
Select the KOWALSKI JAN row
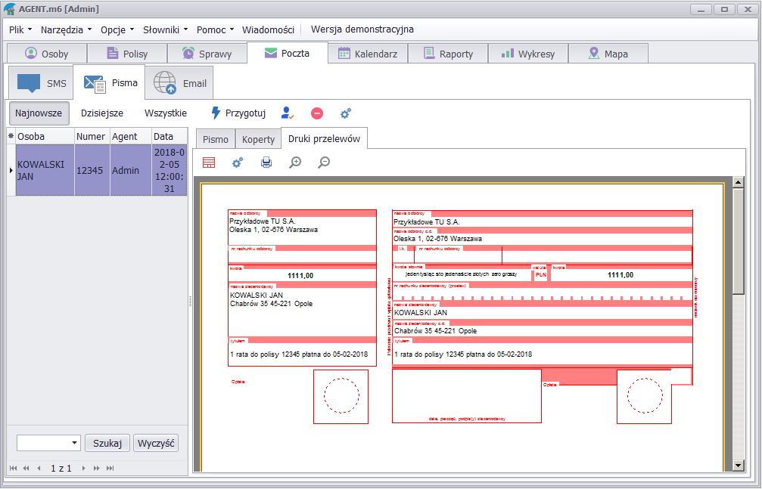[x=45, y=171]
